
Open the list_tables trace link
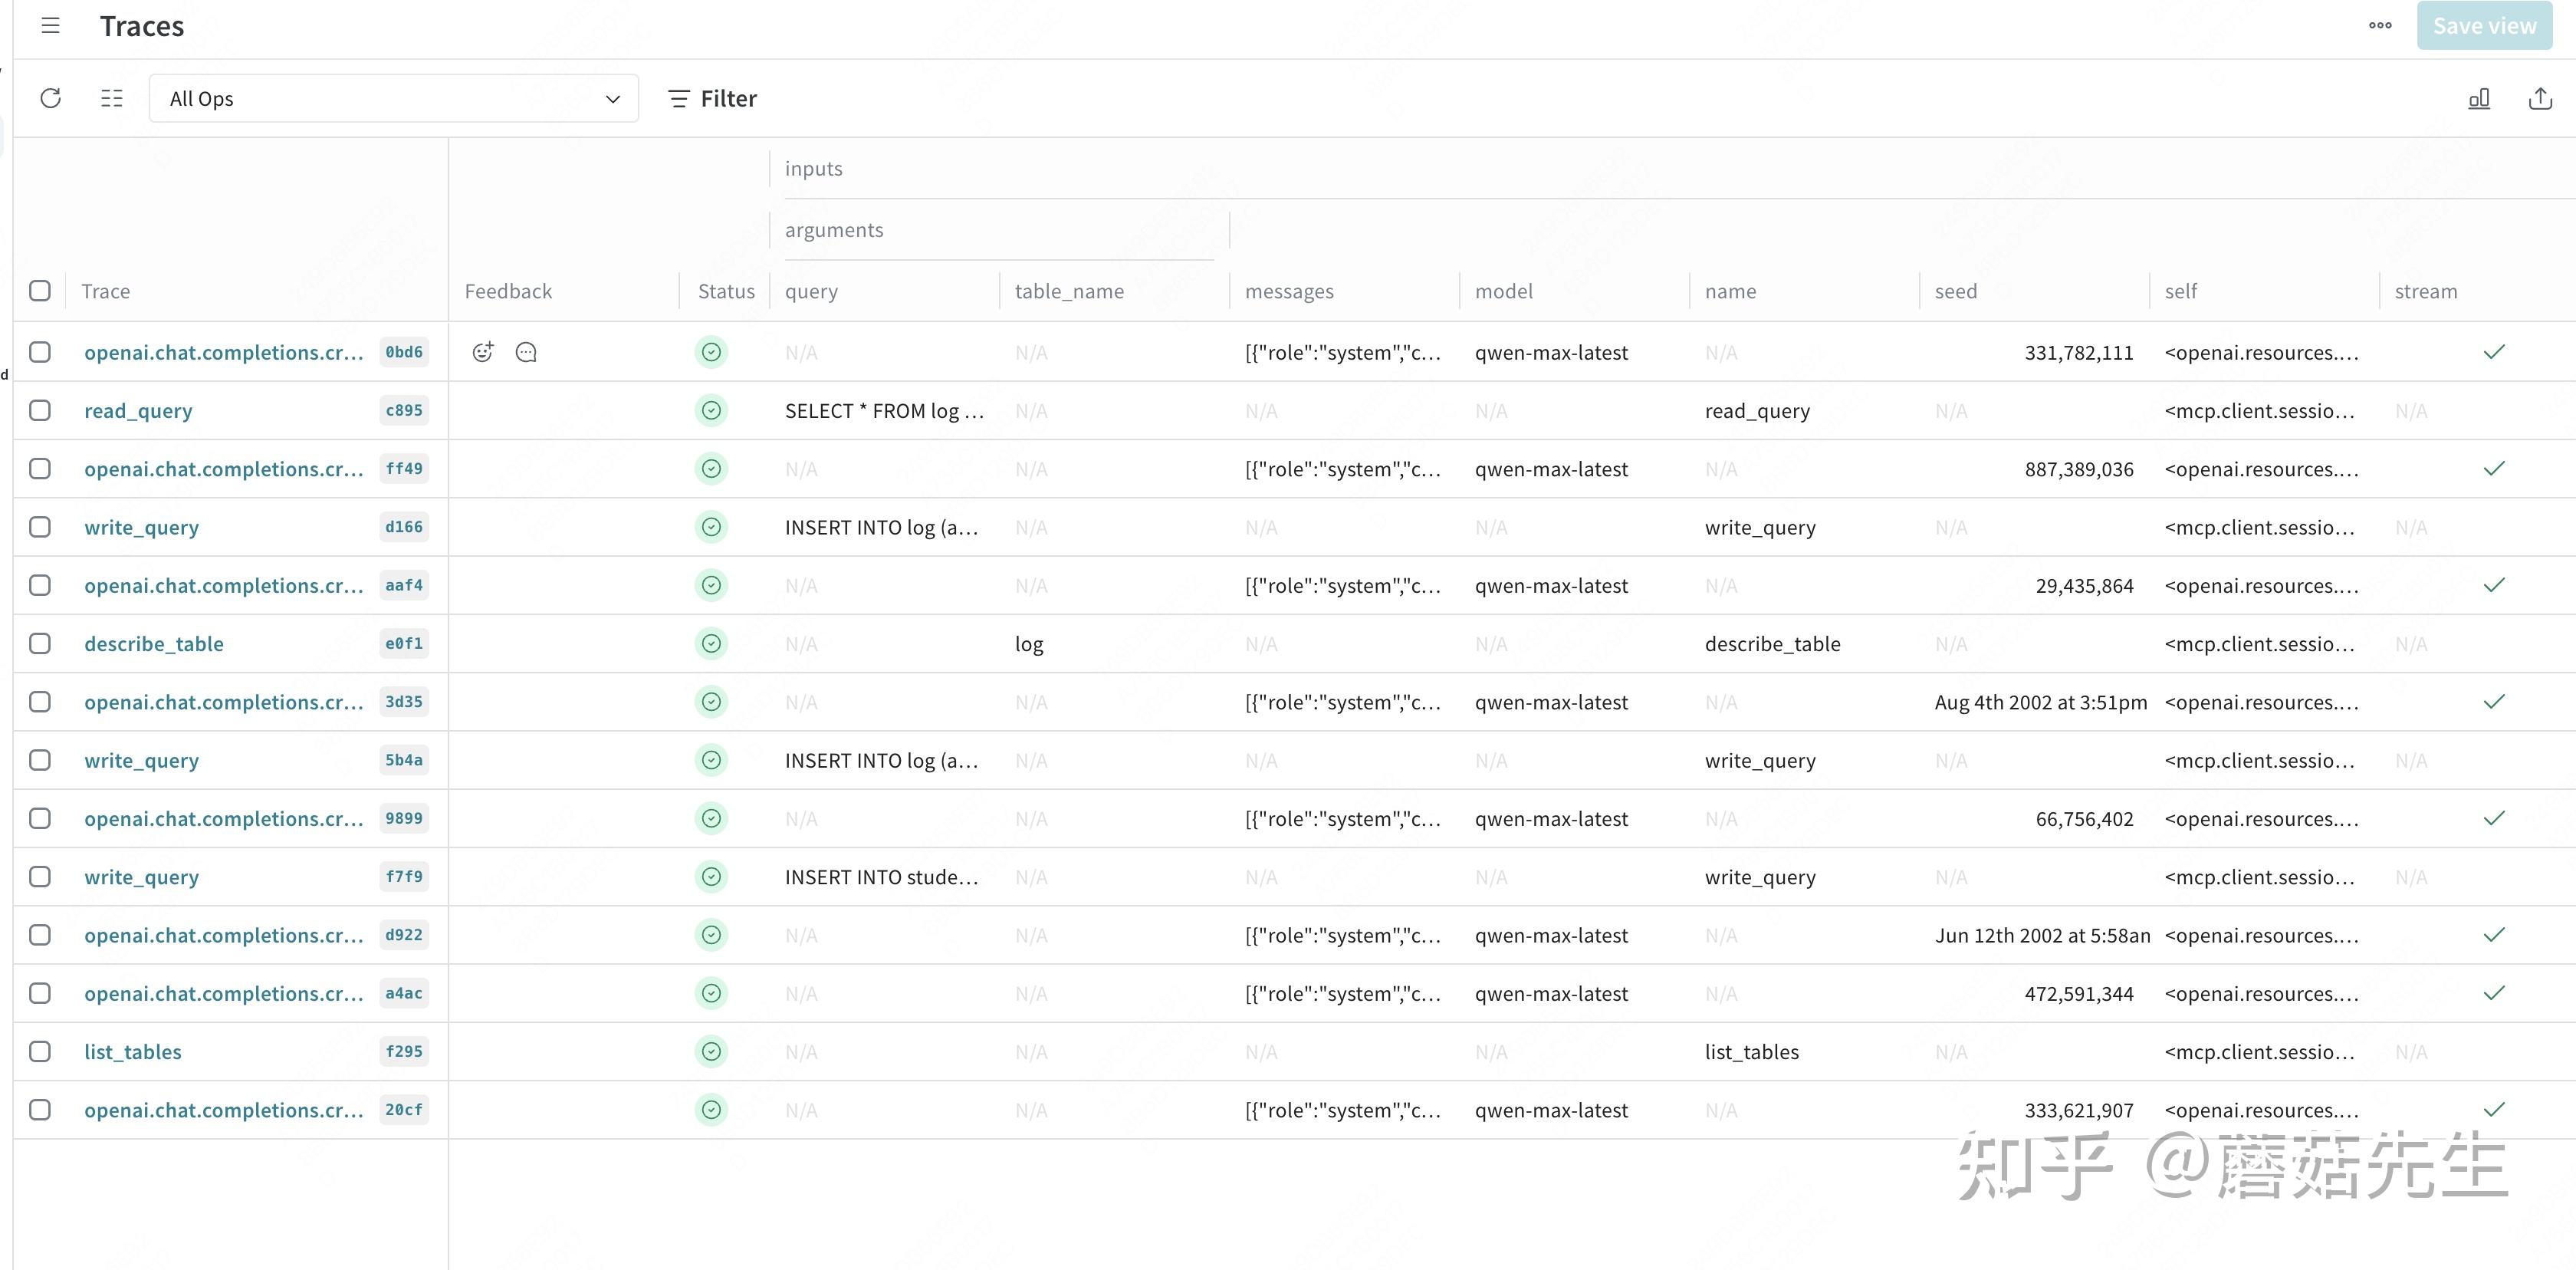pyautogui.click(x=133, y=1051)
